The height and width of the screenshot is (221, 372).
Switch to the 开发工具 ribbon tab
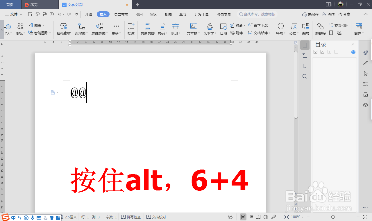[x=202, y=14]
